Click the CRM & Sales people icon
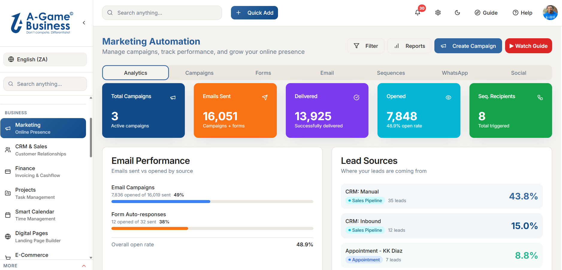The height and width of the screenshot is (270, 562). (8, 150)
